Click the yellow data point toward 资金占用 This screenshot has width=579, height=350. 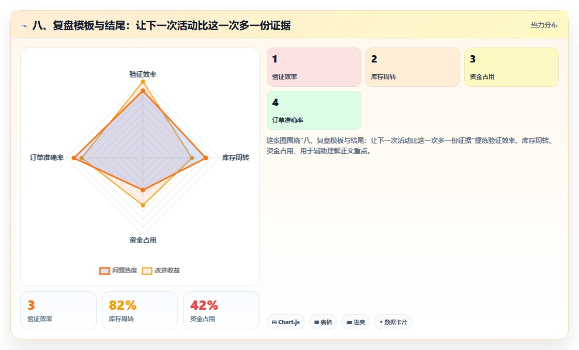click(143, 205)
